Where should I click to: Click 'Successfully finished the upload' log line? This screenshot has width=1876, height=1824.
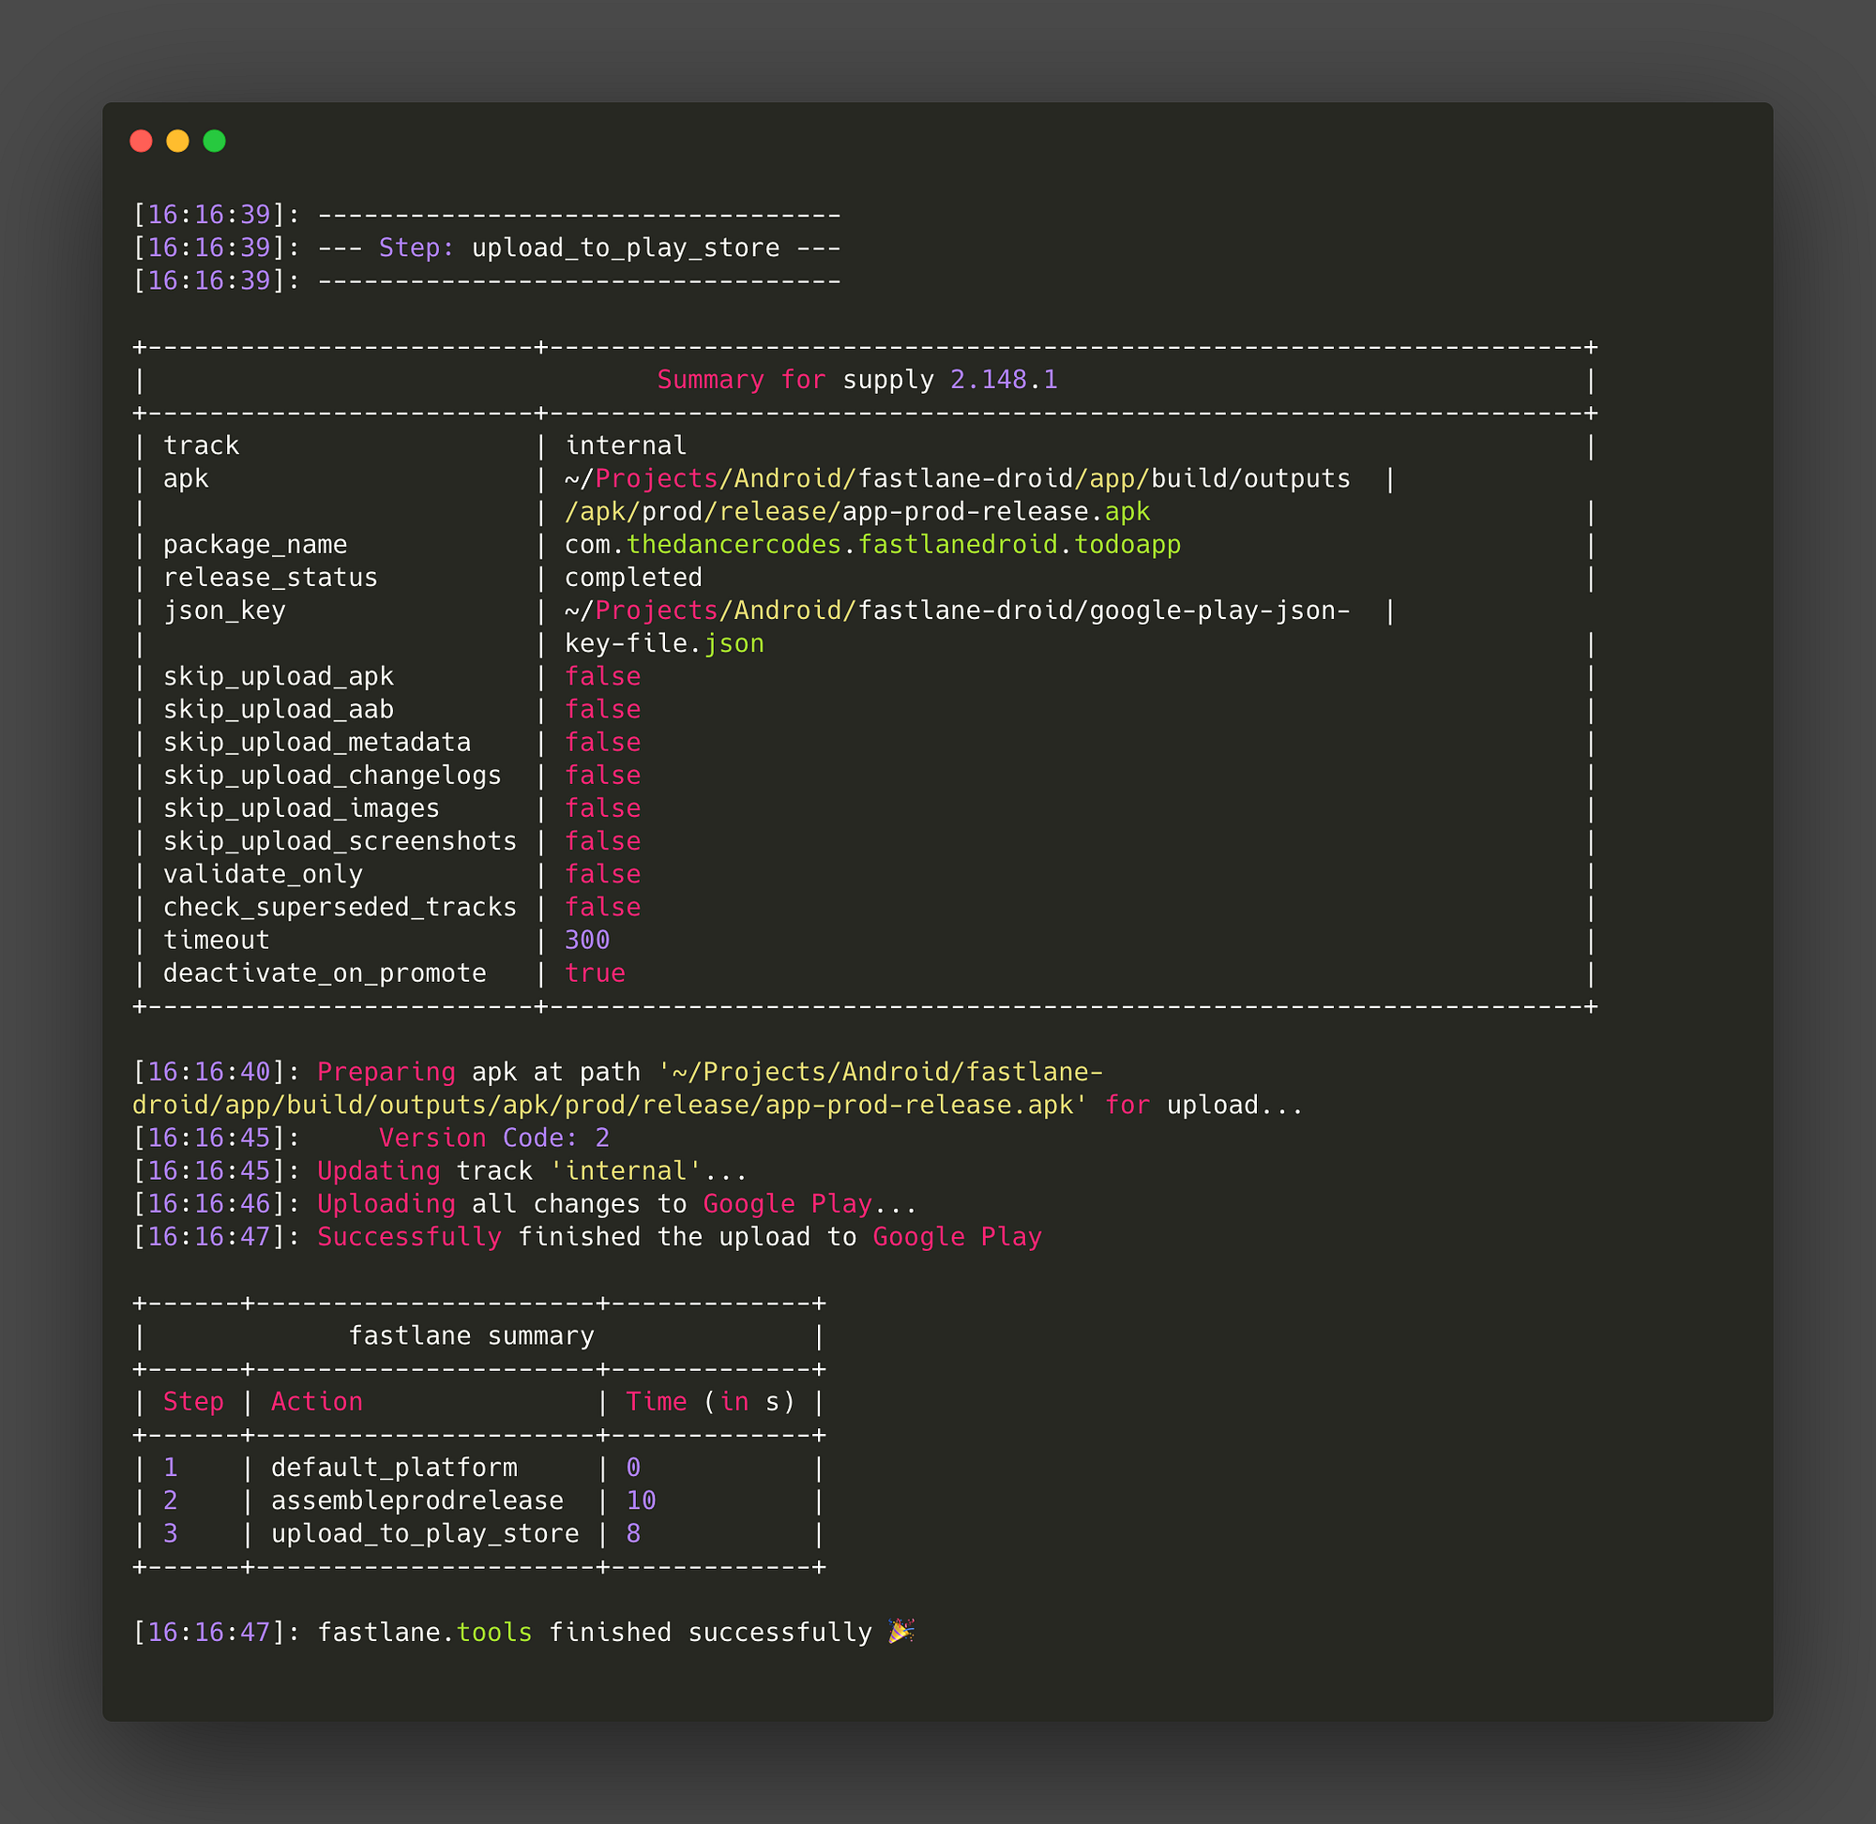678,1237
